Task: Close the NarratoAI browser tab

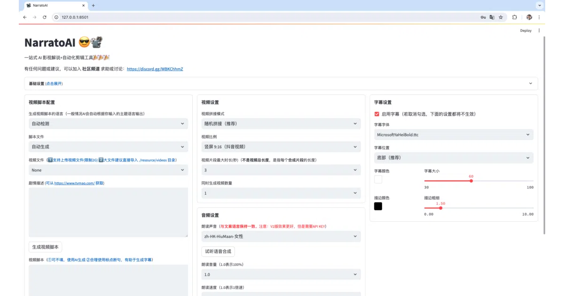Action: click(x=83, y=6)
